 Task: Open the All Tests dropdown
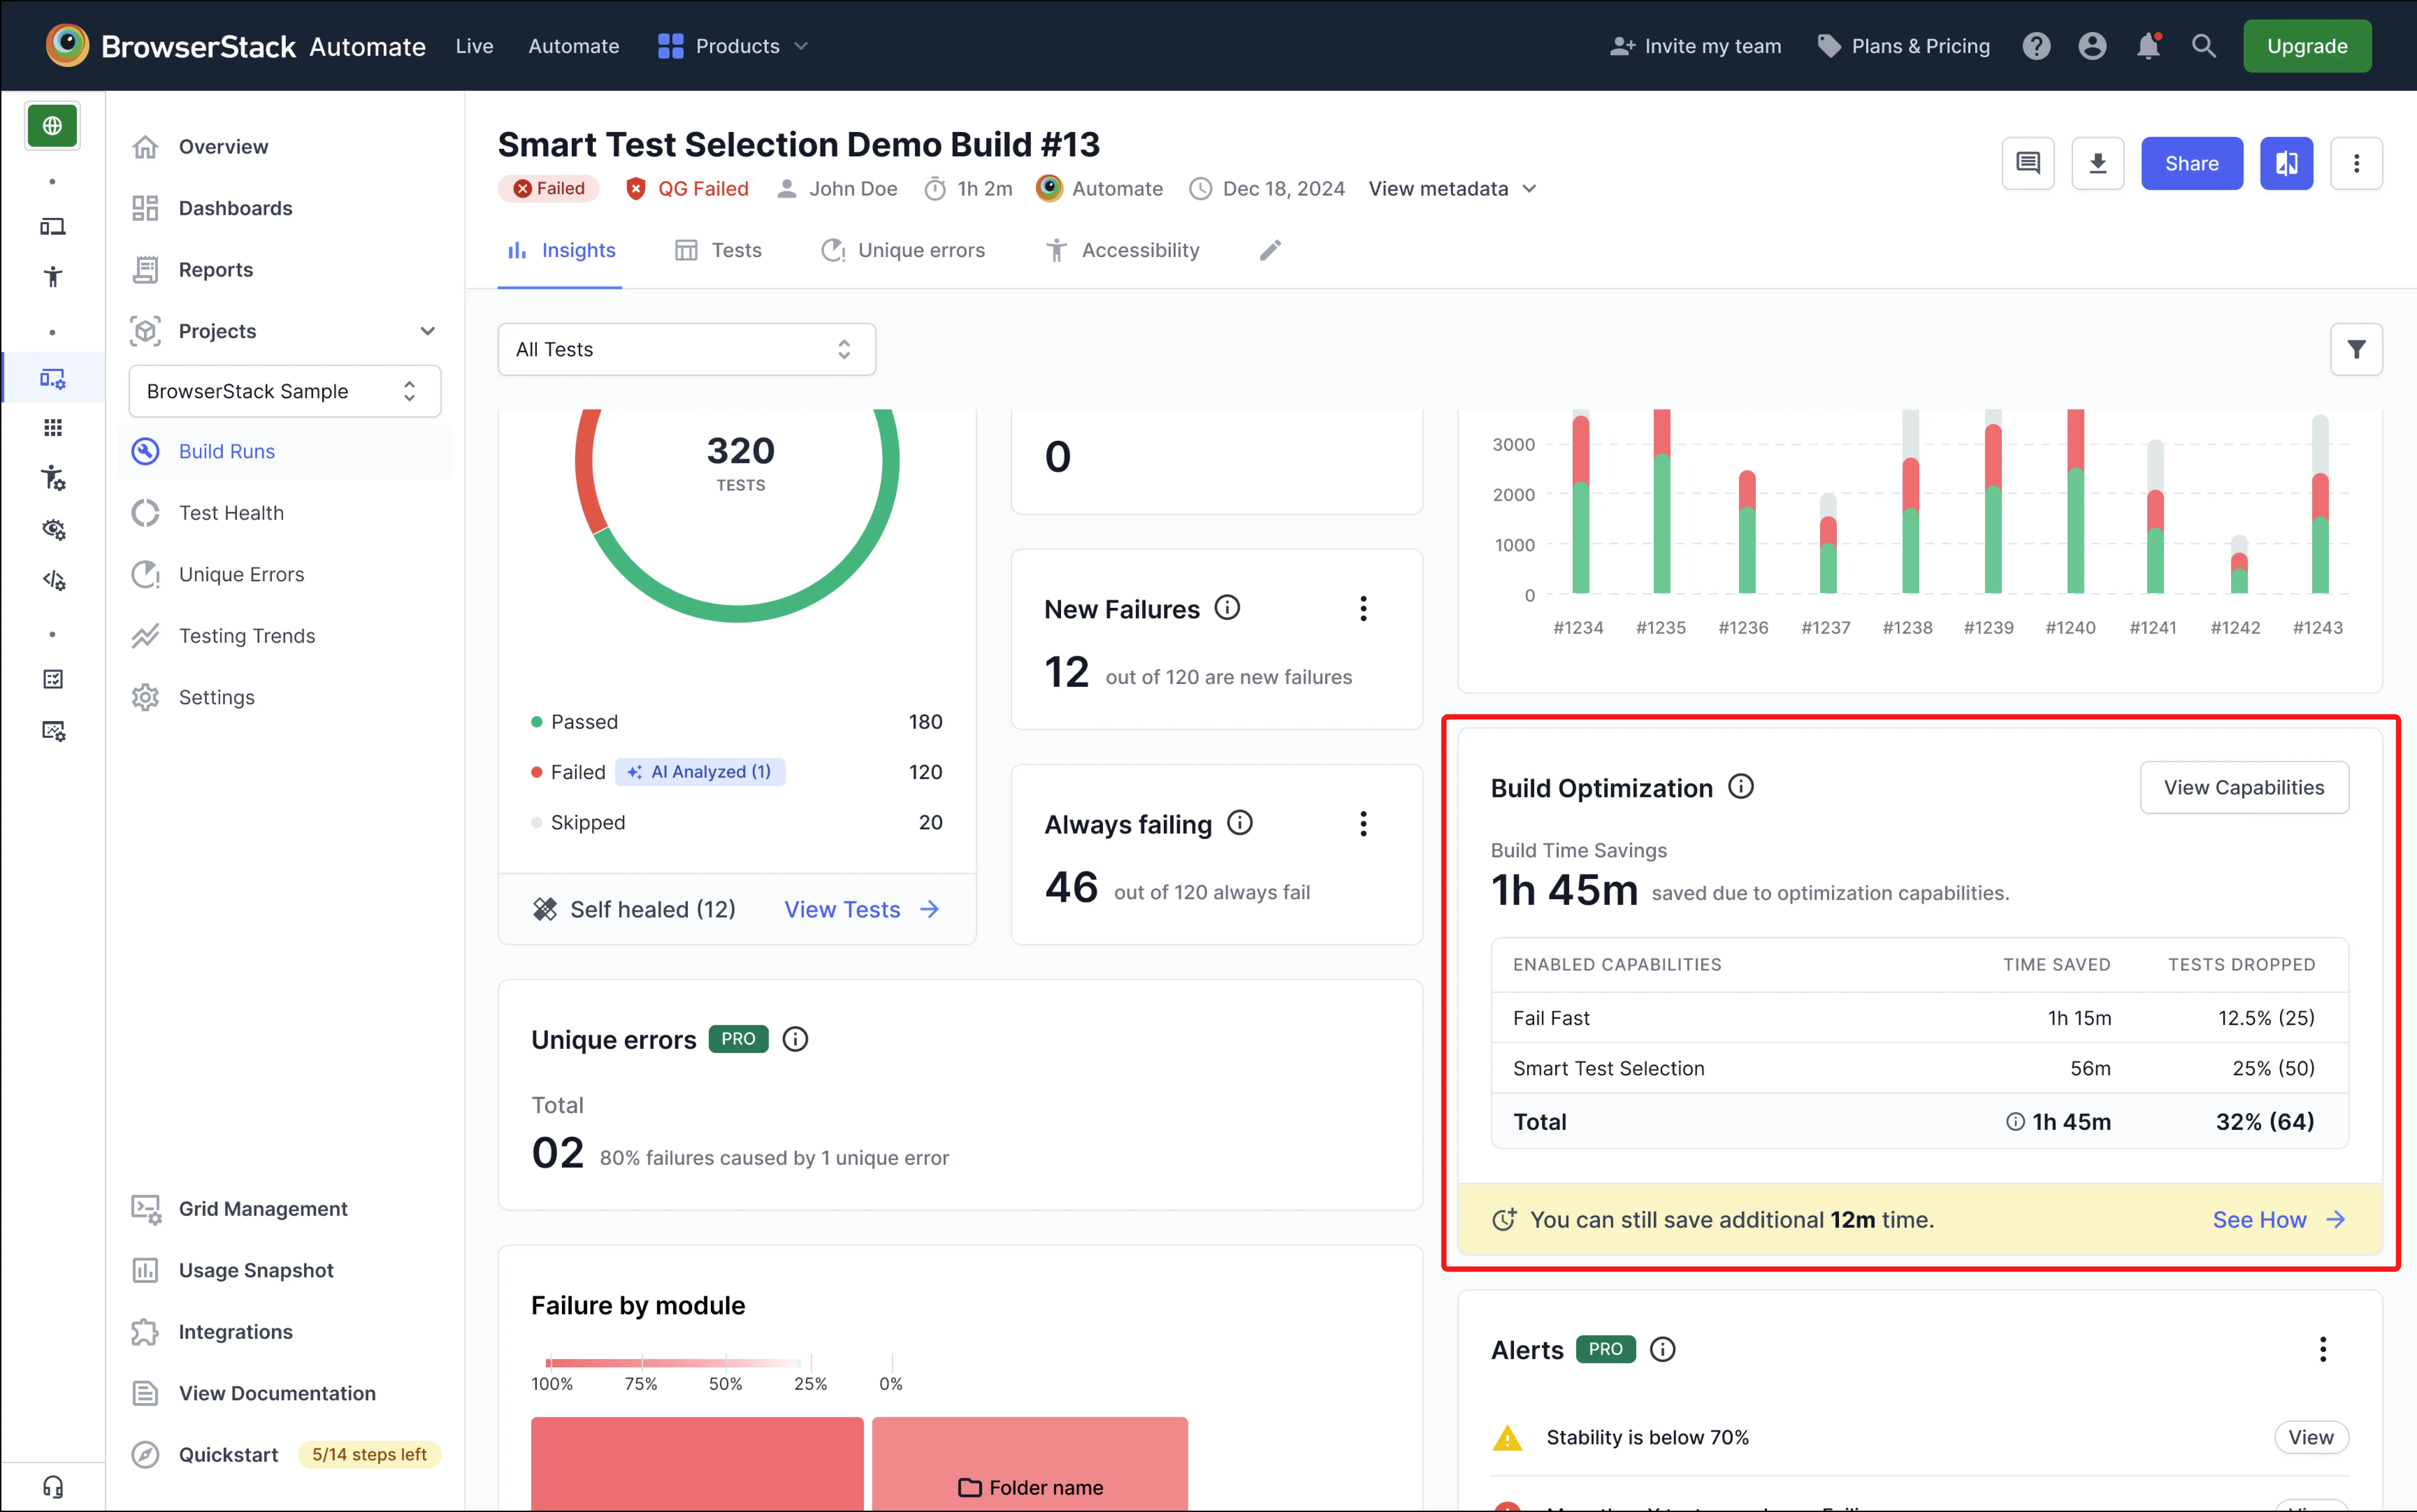coord(686,349)
